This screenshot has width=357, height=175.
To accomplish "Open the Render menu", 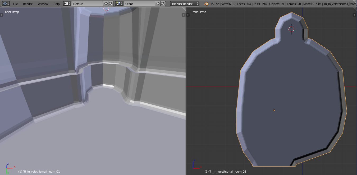I will point(28,4).
